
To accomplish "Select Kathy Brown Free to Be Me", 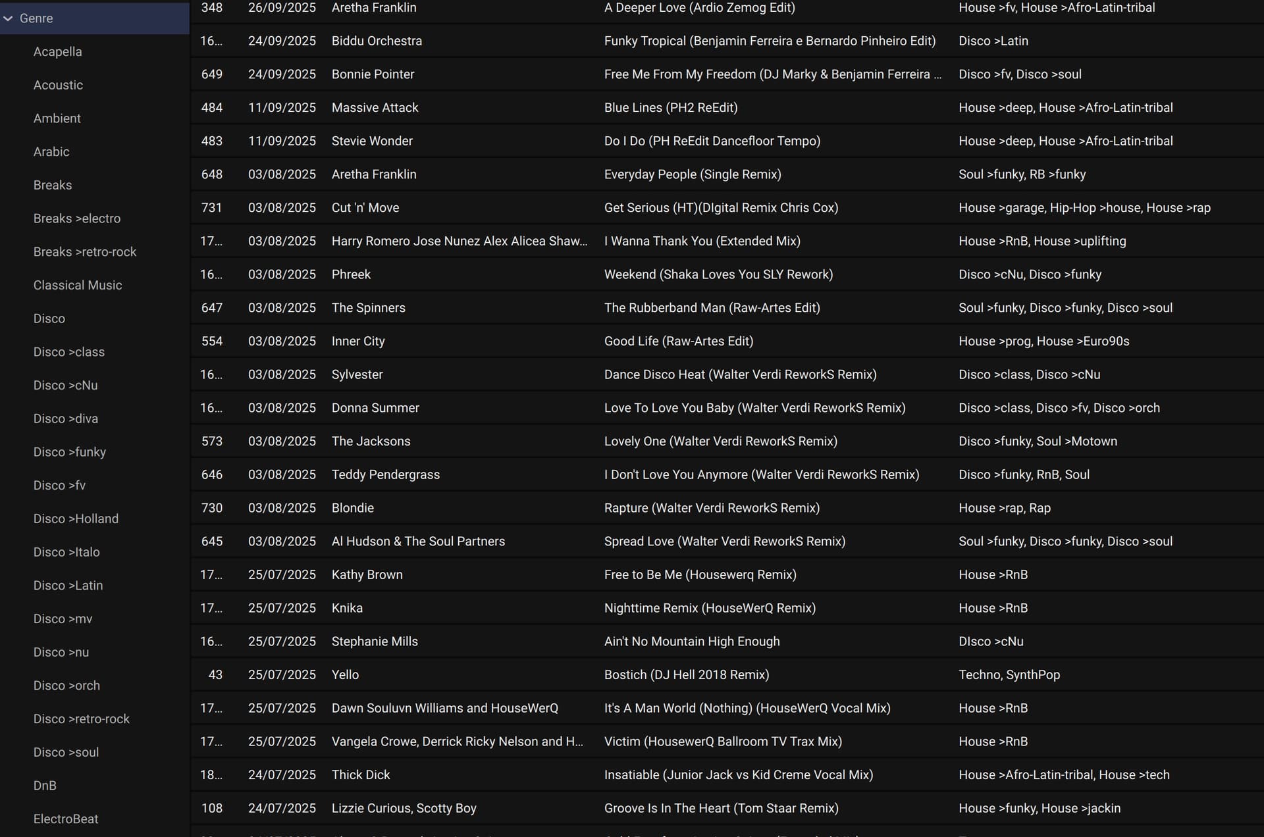I will coord(700,574).
